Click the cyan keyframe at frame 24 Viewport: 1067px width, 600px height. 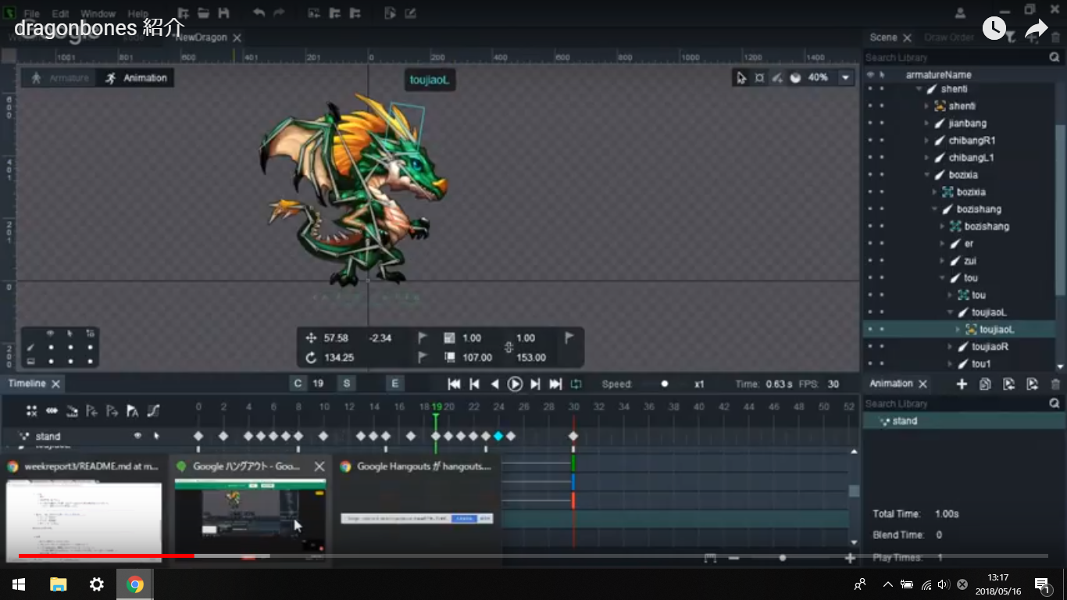(498, 436)
